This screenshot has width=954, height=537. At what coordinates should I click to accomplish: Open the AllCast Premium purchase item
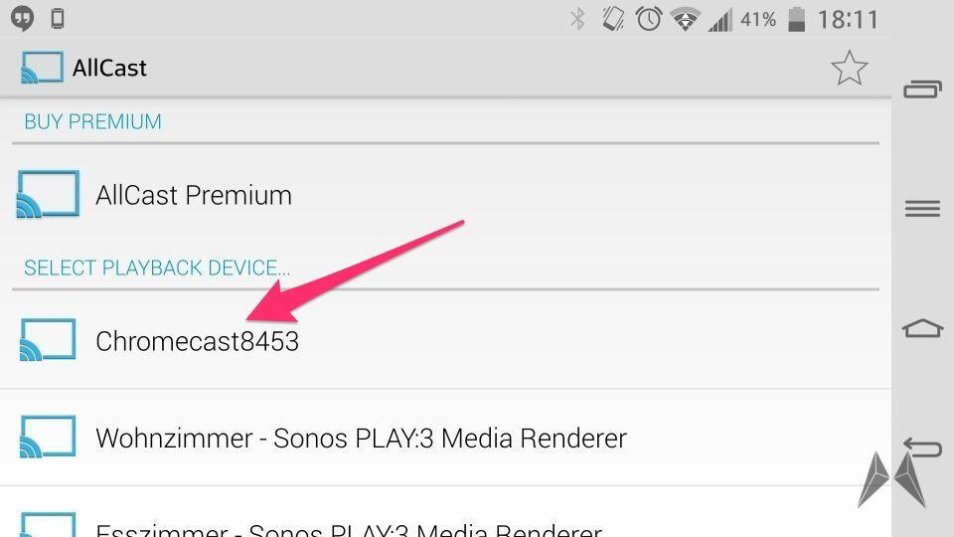(445, 195)
